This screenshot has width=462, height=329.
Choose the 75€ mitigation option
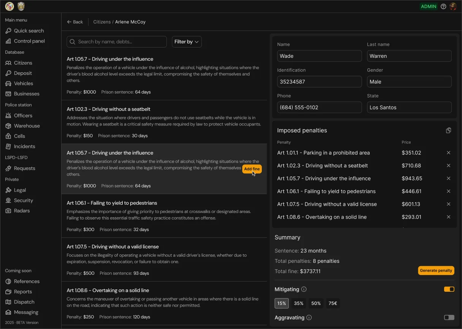(x=333, y=304)
